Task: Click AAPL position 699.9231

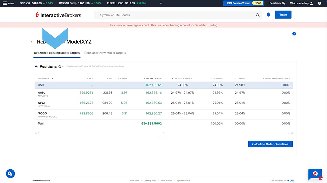Action: pyautogui.click(x=86, y=93)
